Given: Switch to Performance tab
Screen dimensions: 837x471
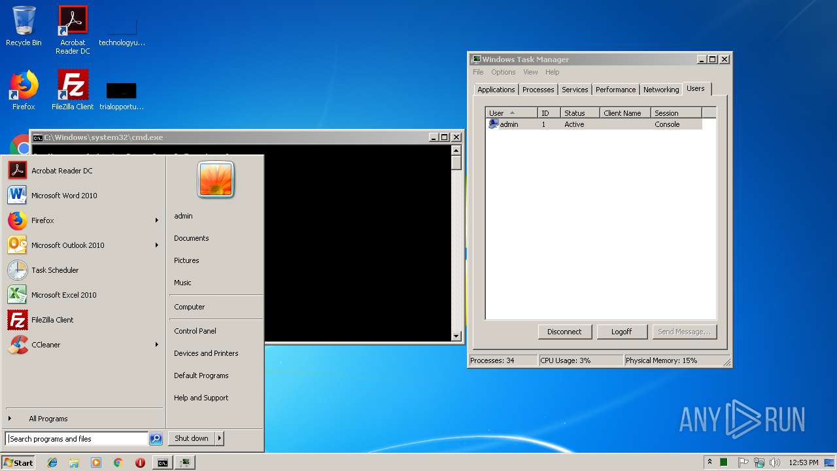Looking at the screenshot, I should [x=615, y=90].
